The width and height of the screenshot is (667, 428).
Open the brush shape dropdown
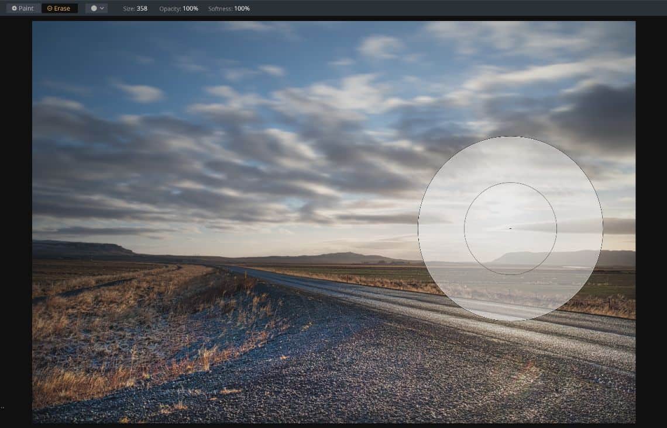click(97, 9)
